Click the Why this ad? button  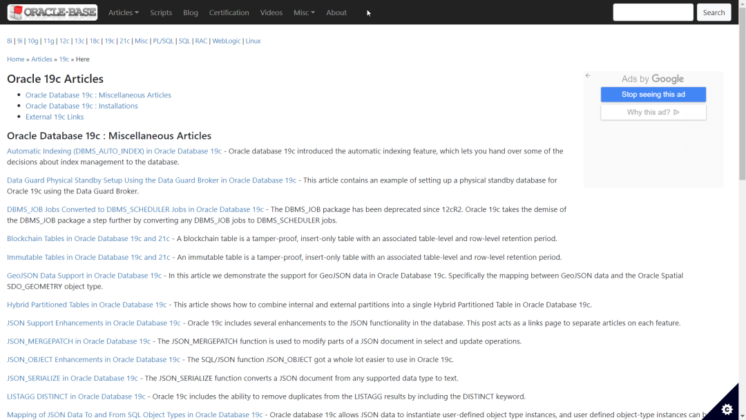pyautogui.click(x=653, y=113)
